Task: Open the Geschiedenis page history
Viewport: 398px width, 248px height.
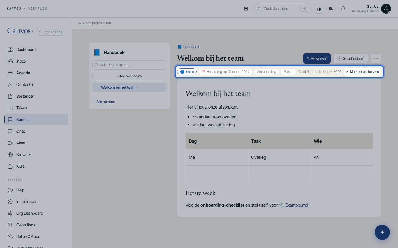Action: click(351, 58)
